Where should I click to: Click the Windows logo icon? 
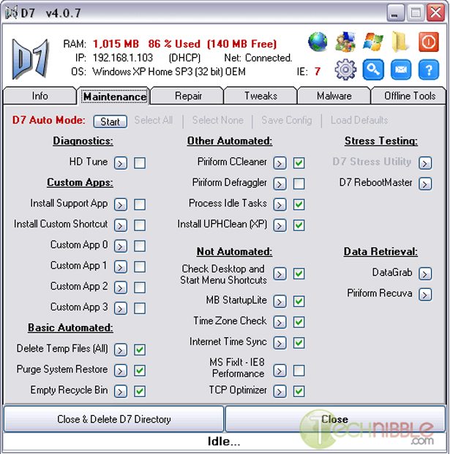click(x=372, y=42)
